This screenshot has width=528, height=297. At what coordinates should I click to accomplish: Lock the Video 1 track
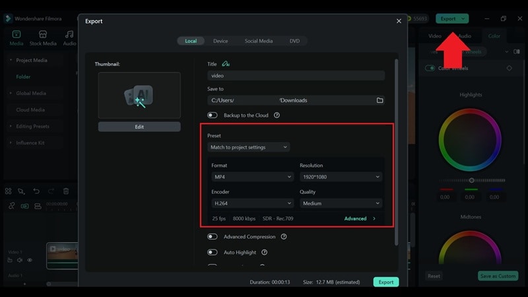click(x=10, y=260)
